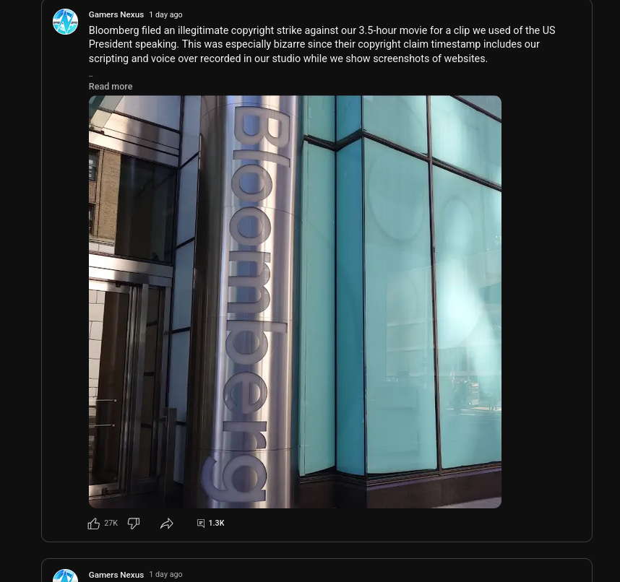620x582 pixels.
Task: Click the post text about the illegitimate copyright strike
Action: pyautogui.click(x=322, y=44)
